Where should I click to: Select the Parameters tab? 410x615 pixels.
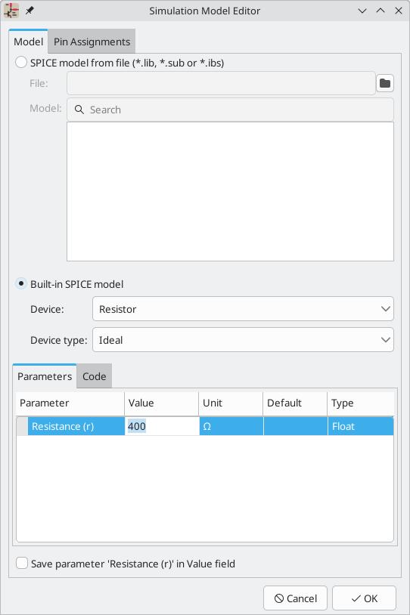45,376
